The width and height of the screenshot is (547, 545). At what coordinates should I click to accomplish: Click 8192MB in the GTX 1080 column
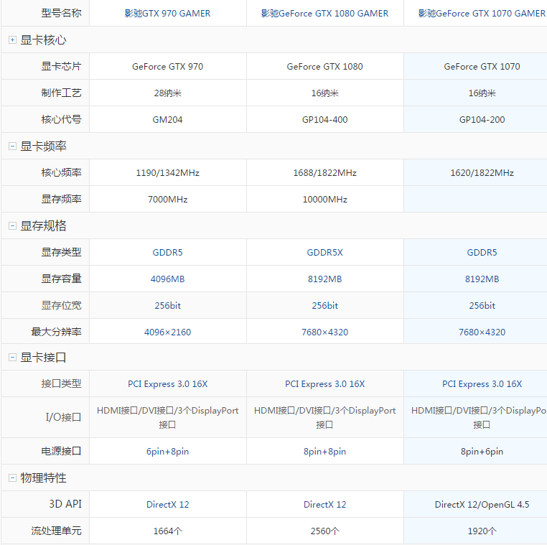pos(324,279)
